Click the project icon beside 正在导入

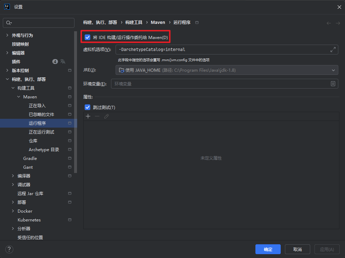click(70, 106)
